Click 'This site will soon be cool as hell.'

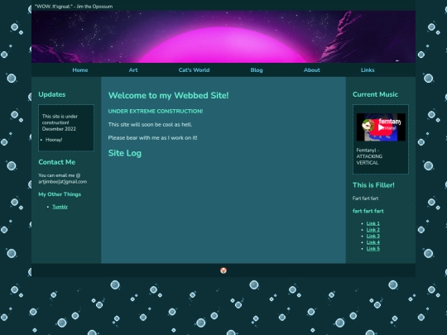click(150, 124)
